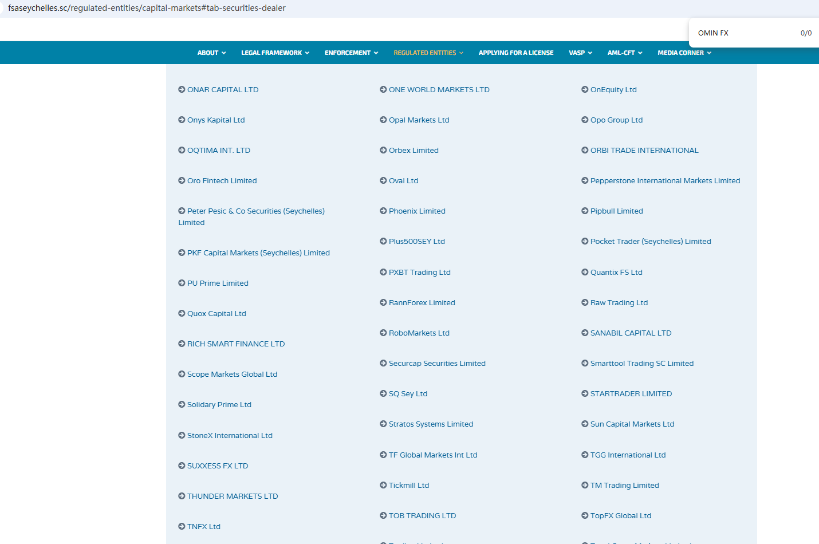The height and width of the screenshot is (544, 819).
Task: Click the arrow icon beside Scope Markets Global Ltd
Action: (182, 374)
